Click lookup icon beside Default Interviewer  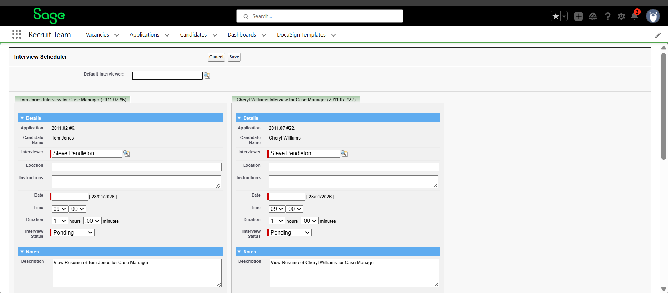pos(207,76)
